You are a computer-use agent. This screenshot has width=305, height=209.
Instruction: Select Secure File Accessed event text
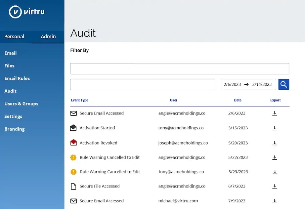coord(99,186)
